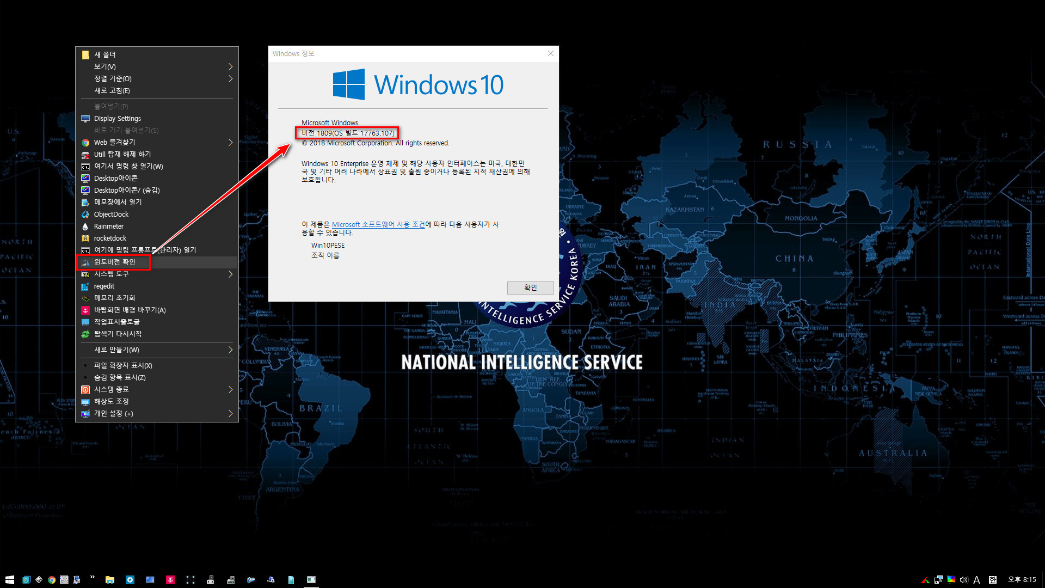Close the Windows 정보 dialog

coord(551,53)
